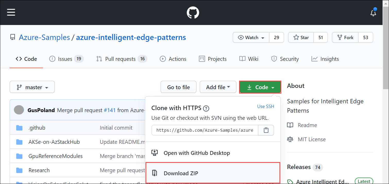Open the master branch selector

coord(32,87)
